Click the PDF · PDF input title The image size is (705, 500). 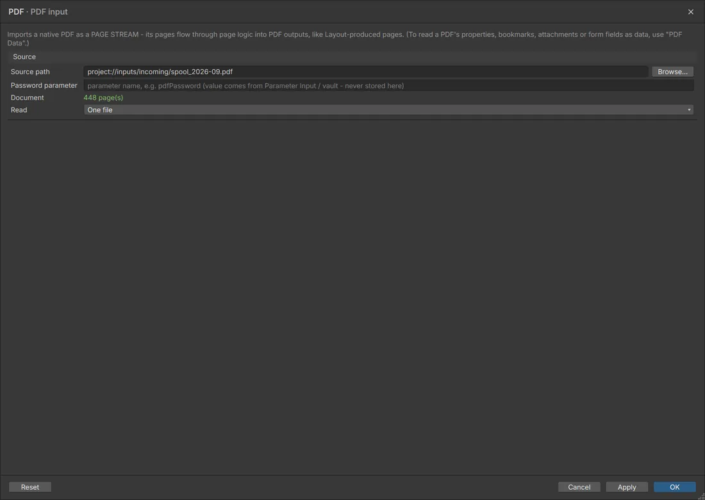tap(38, 12)
